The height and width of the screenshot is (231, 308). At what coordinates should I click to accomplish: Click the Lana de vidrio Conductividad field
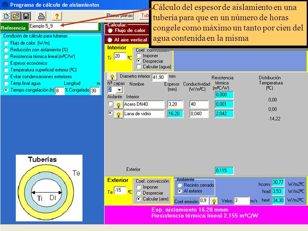pyautogui.click(x=199, y=114)
